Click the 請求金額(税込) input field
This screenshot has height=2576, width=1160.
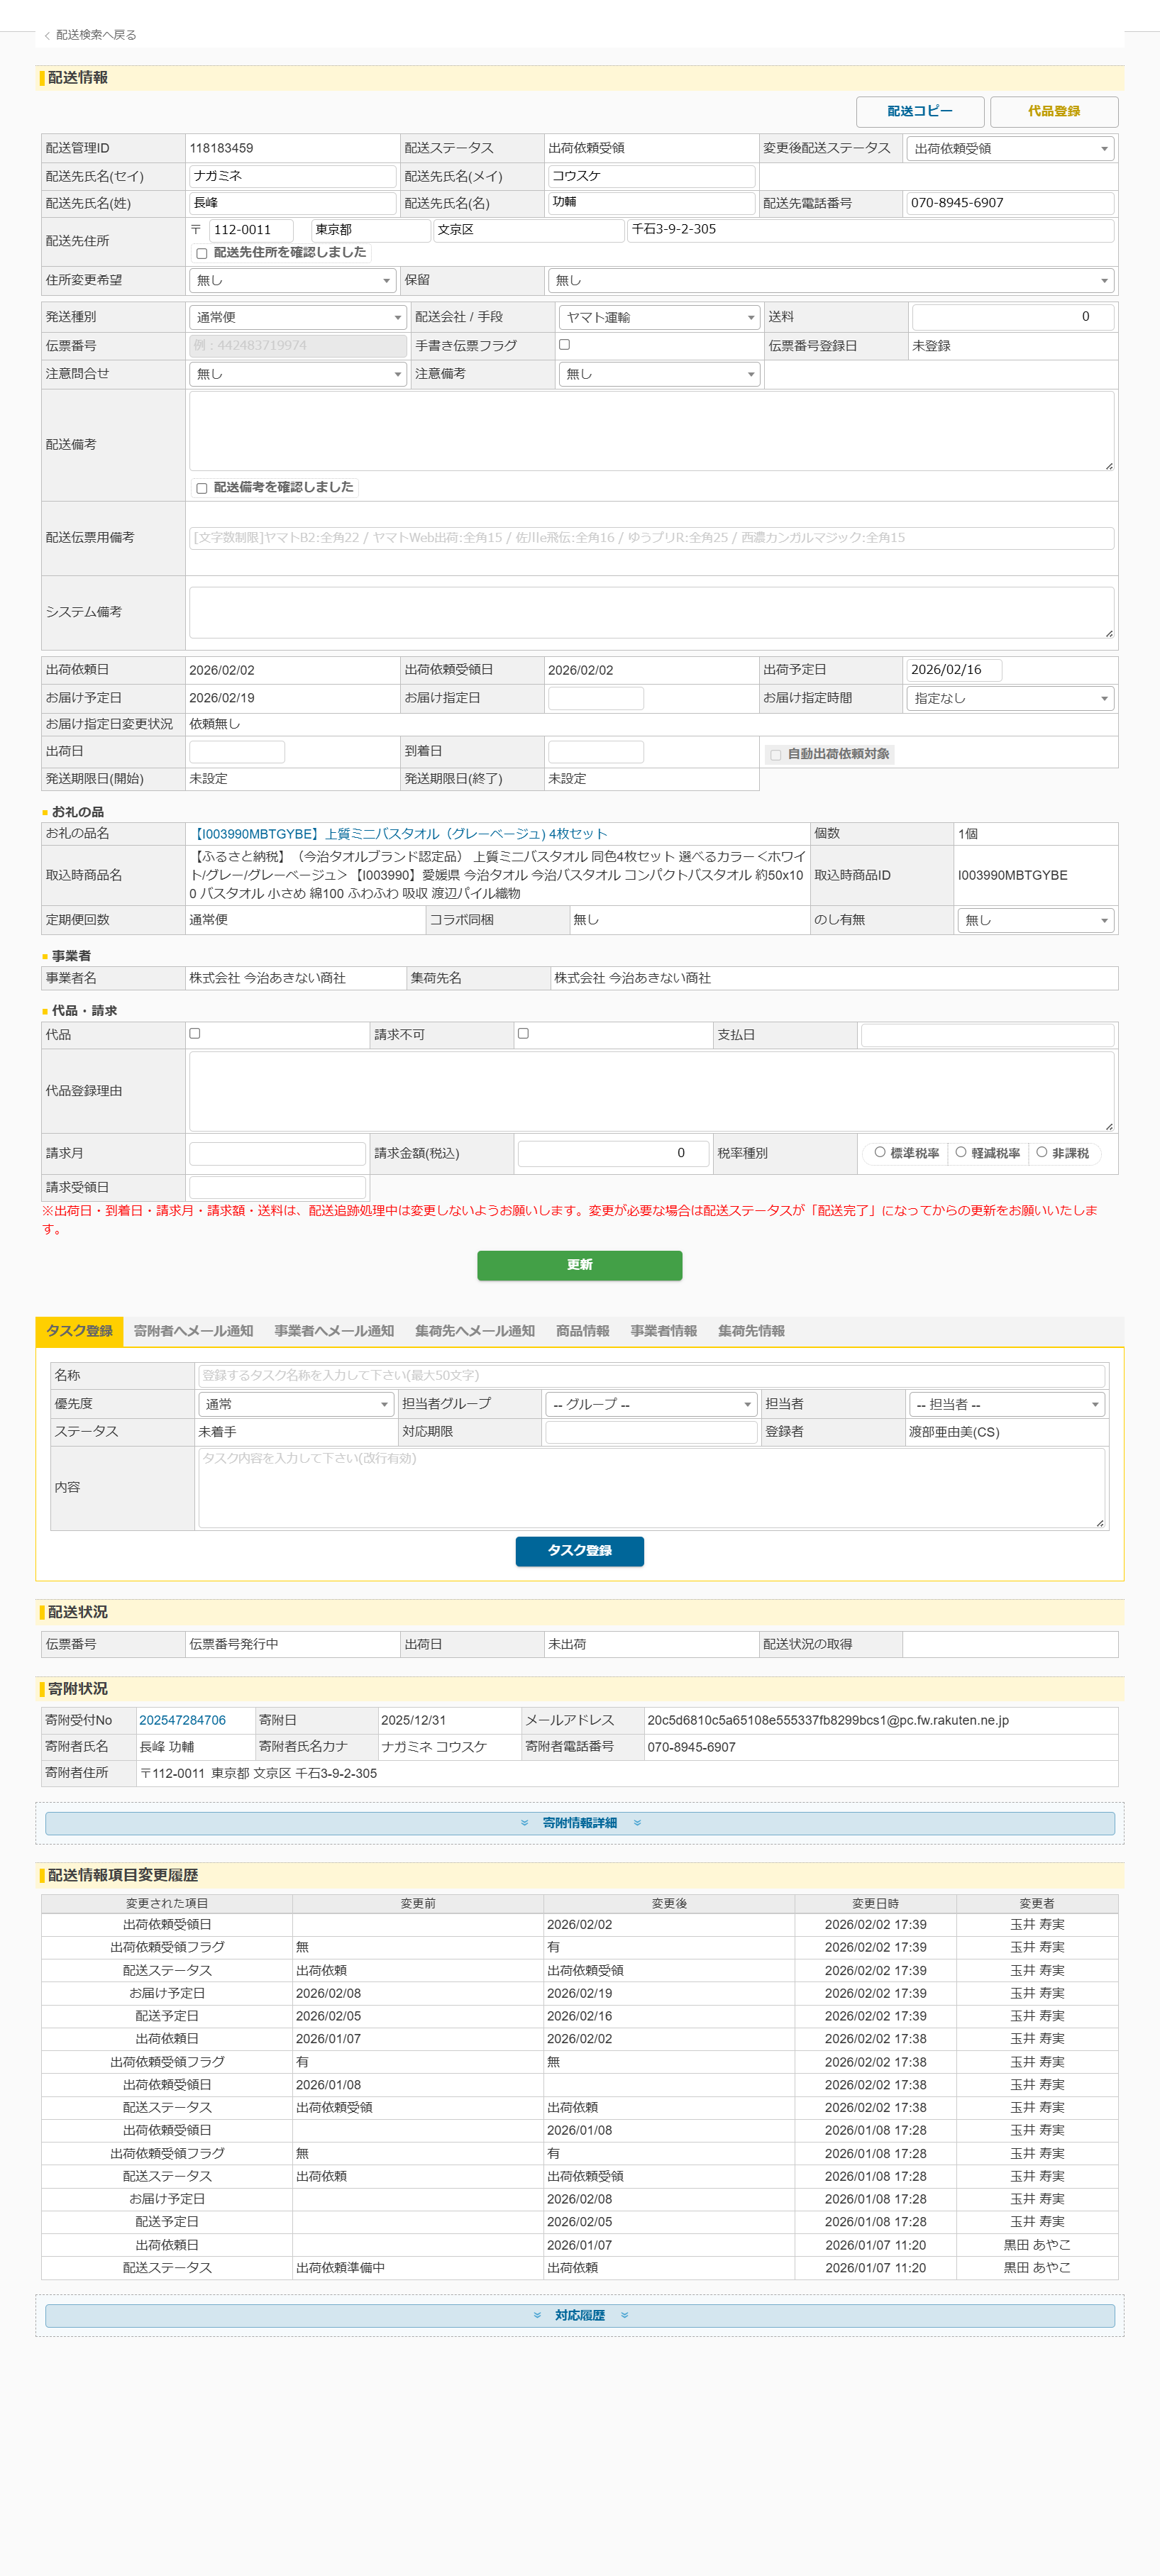[613, 1154]
